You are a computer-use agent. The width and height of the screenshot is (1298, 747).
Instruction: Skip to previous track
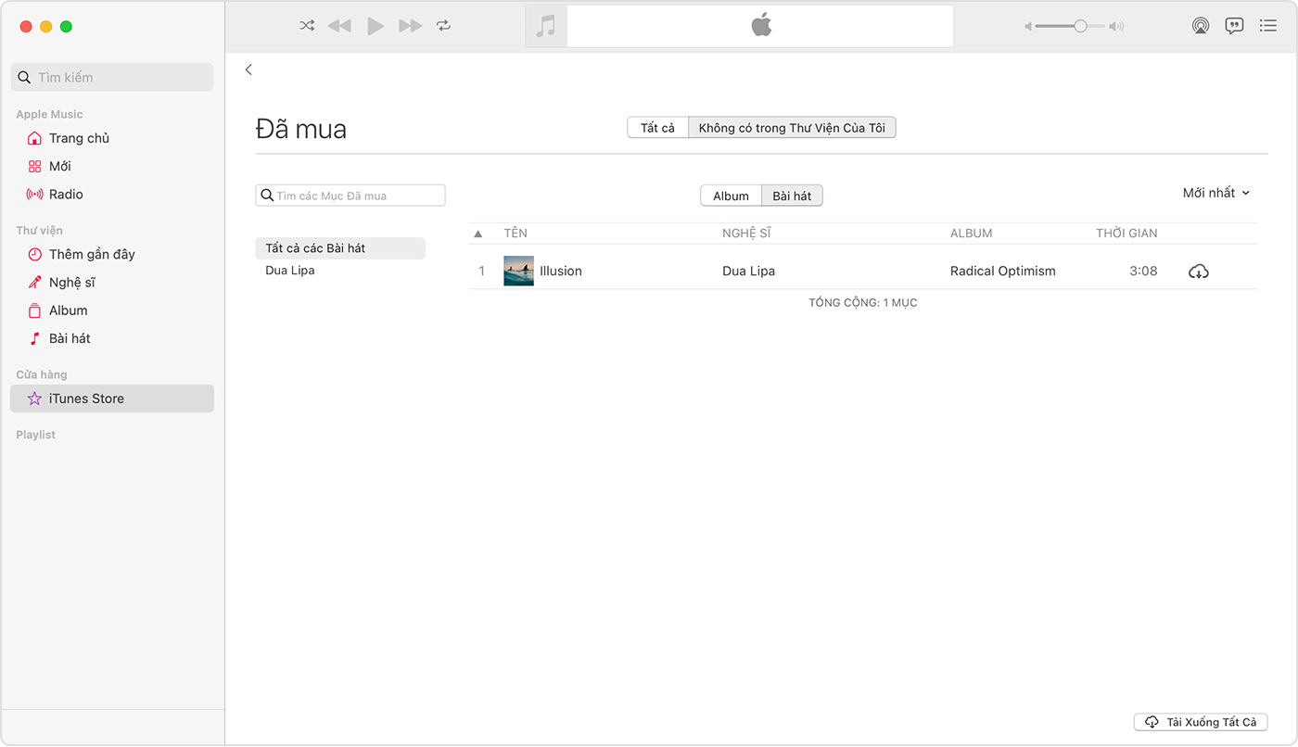coord(339,26)
